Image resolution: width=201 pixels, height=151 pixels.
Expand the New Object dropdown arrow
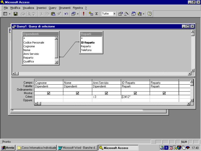tap(144, 14)
